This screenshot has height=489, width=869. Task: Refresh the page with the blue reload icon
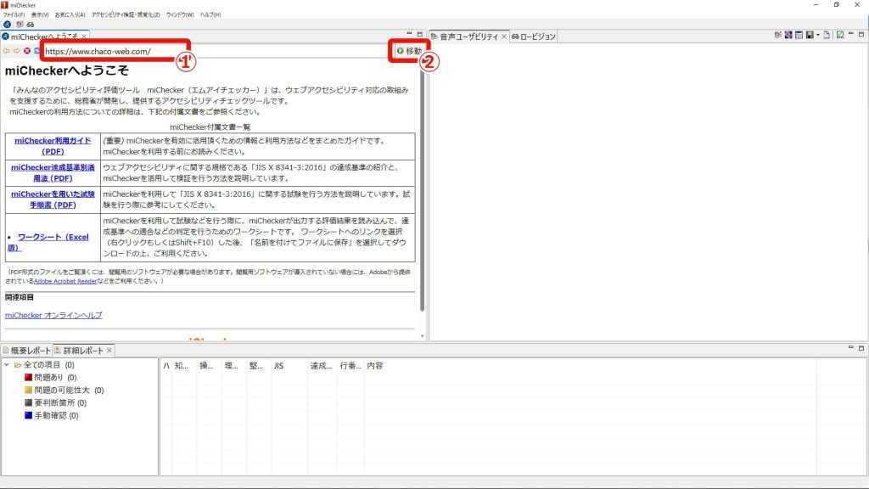(36, 51)
